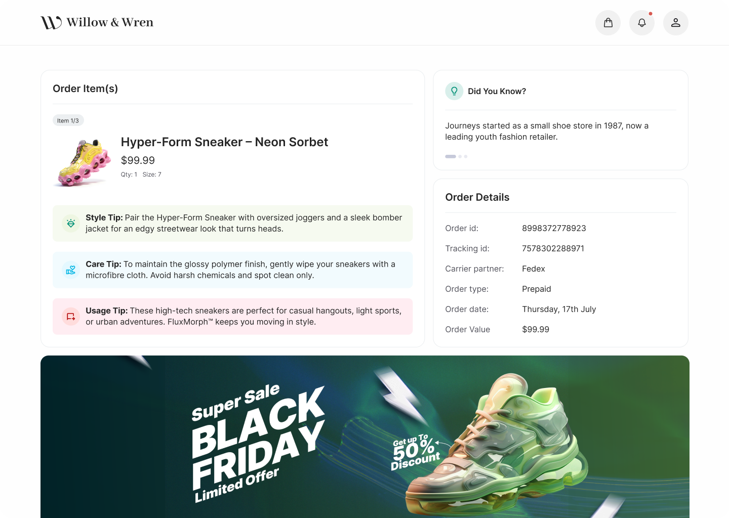This screenshot has width=729, height=518.
Task: Click the blue hand Care Tip icon
Action: tap(71, 270)
